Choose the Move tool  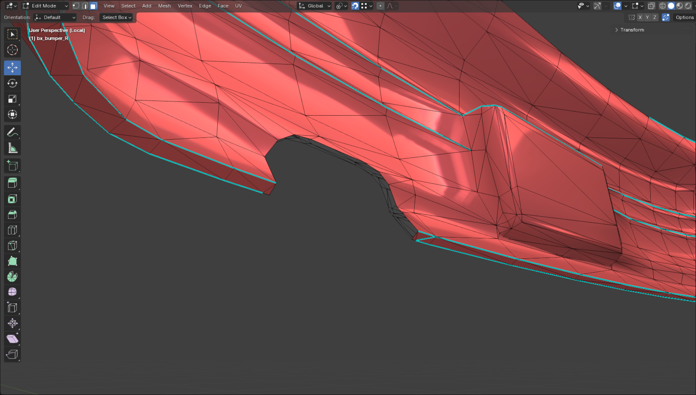[x=12, y=68]
